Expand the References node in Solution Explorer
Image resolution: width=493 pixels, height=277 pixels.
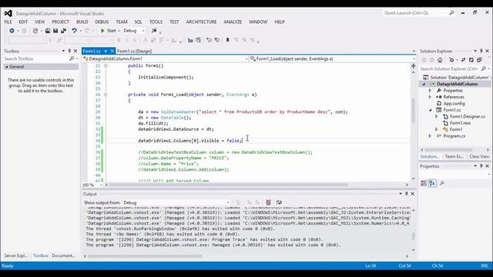430,97
